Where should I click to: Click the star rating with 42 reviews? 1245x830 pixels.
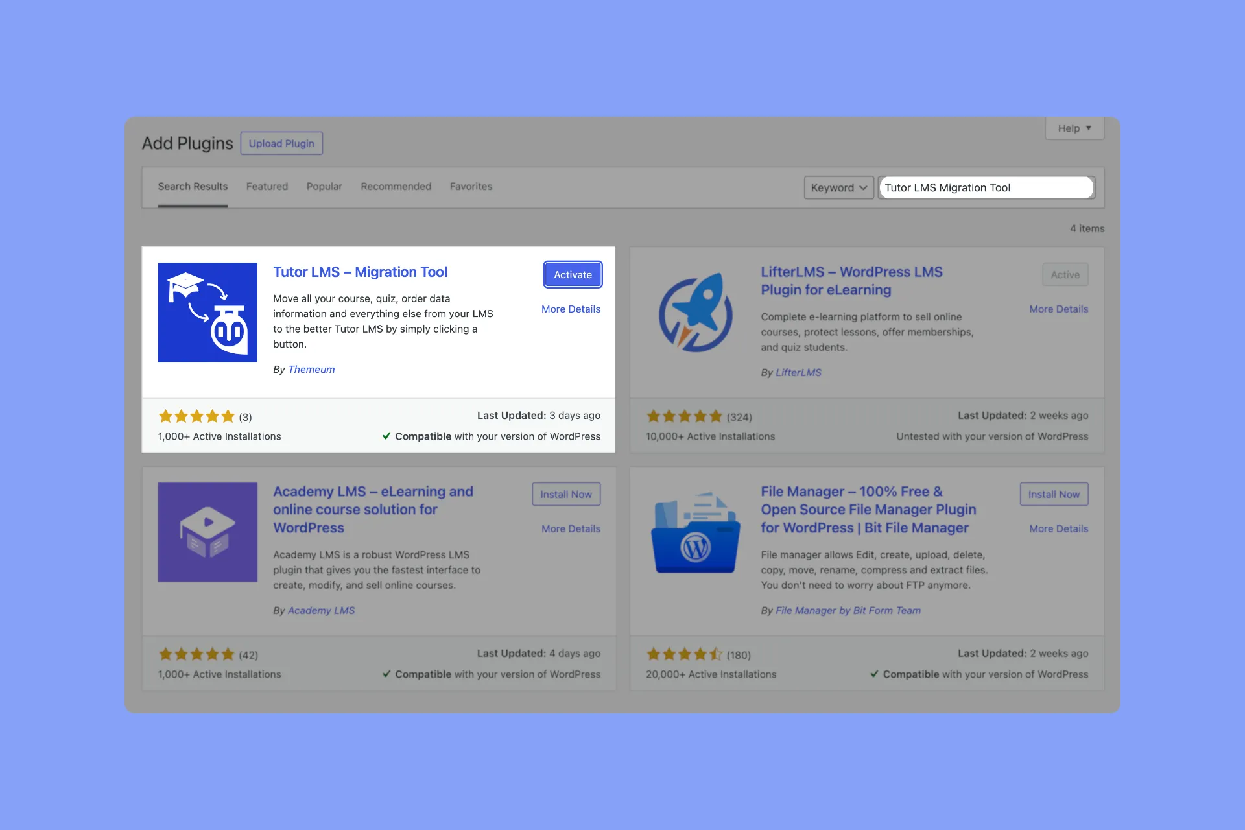[x=196, y=654]
